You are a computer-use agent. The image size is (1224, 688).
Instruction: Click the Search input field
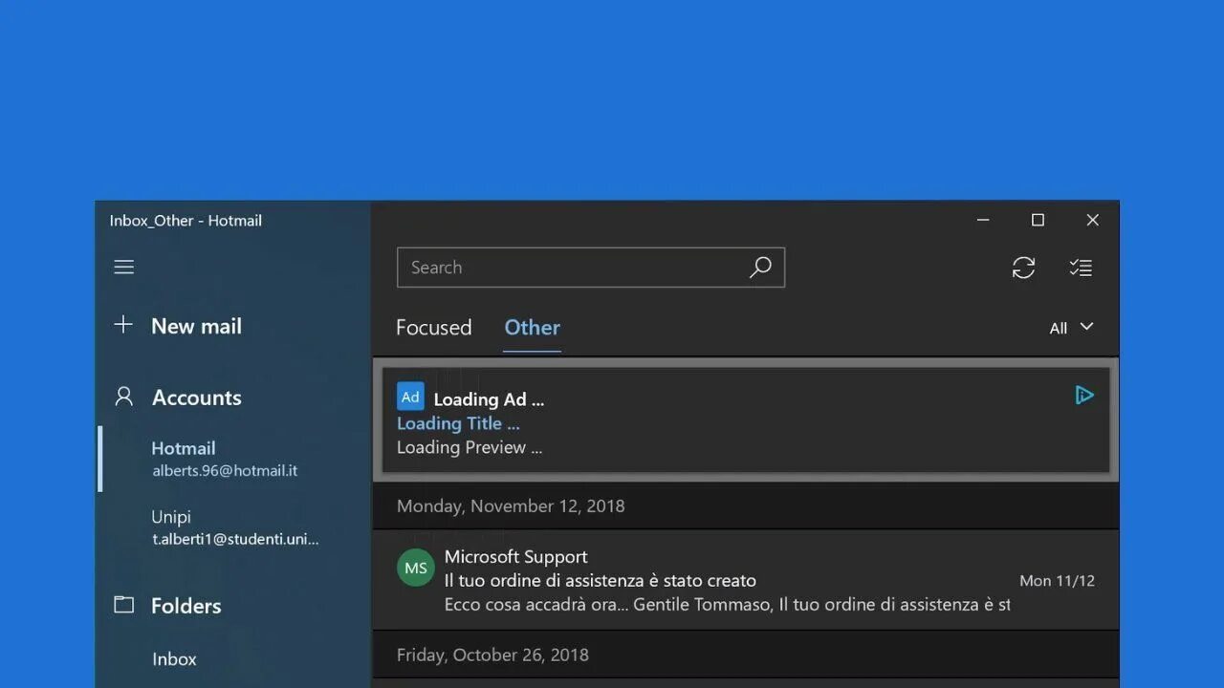coord(591,268)
